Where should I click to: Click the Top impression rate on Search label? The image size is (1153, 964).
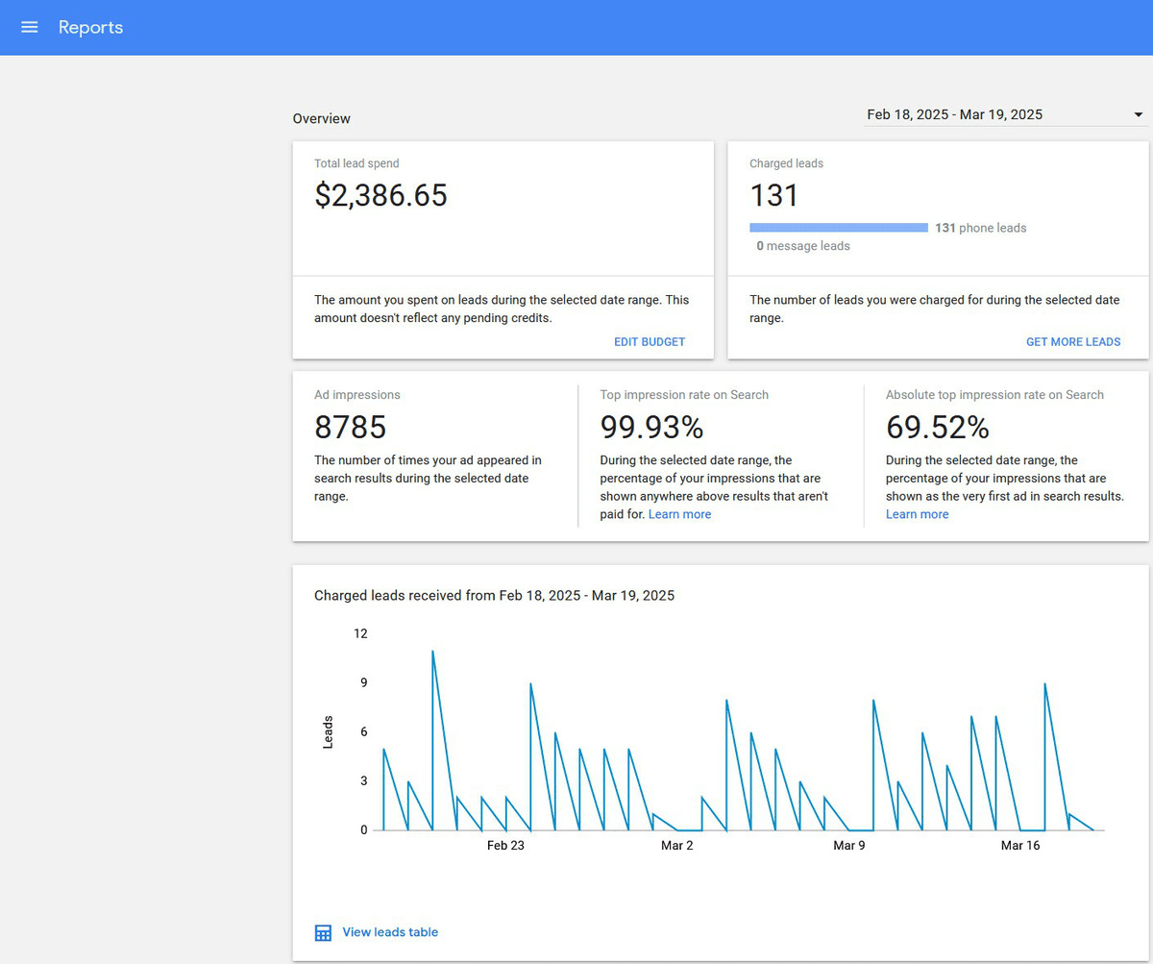pyautogui.click(x=684, y=394)
